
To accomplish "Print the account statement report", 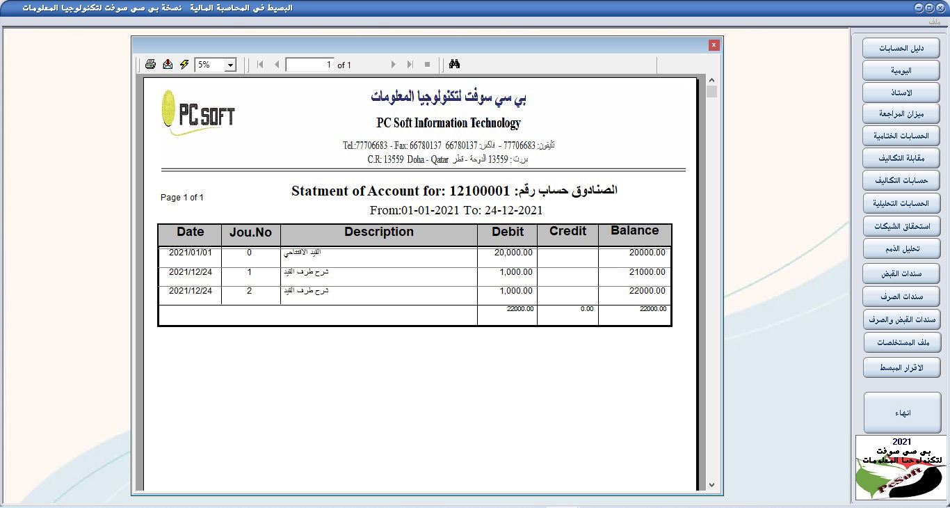I will 150,63.
